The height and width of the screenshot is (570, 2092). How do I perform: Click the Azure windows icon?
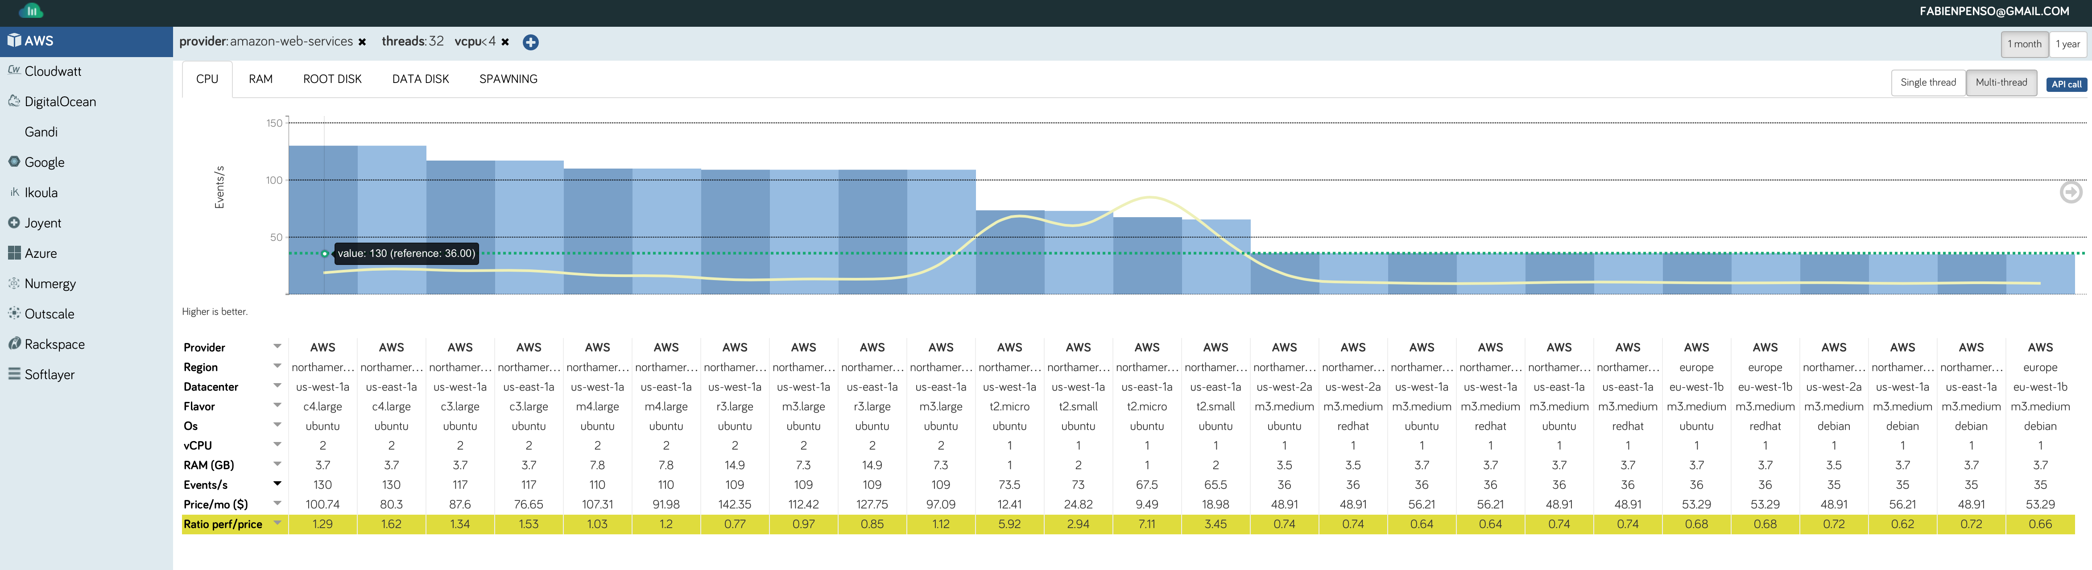click(14, 252)
